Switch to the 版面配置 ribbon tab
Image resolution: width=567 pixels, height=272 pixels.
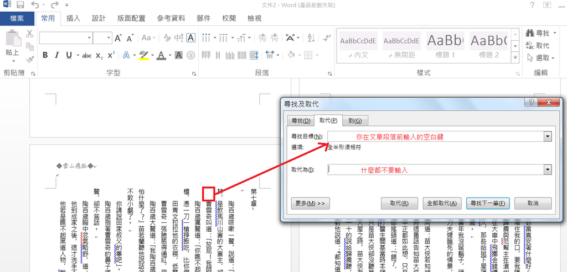coord(131,18)
